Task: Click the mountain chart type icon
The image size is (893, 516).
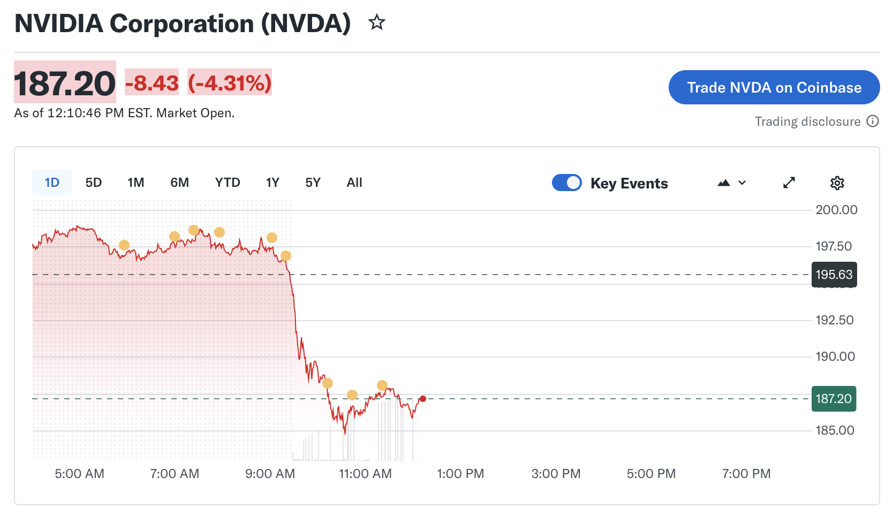Action: coord(724,183)
